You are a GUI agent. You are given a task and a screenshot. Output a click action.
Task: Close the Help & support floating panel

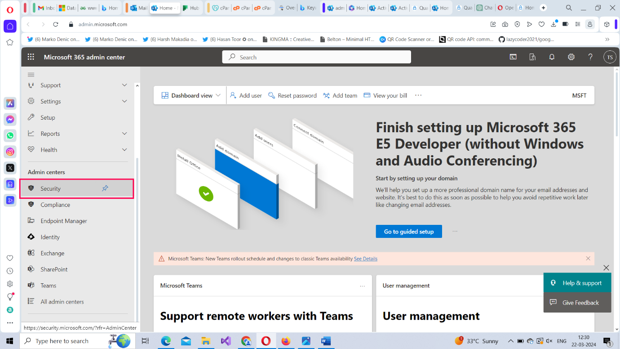click(x=607, y=268)
